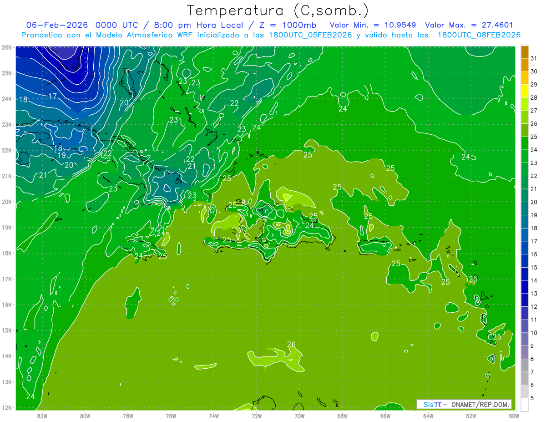Select the "78W" longitude axis label

pyautogui.click(x=128, y=415)
